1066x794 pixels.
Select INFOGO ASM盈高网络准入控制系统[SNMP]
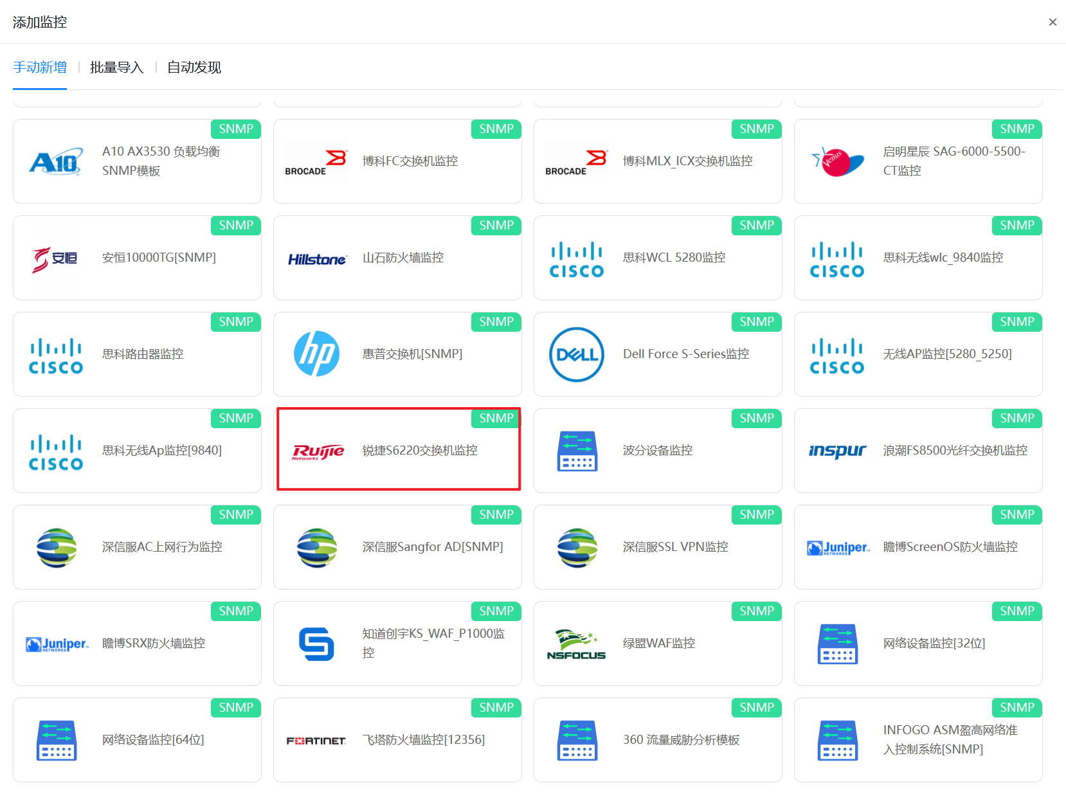(x=918, y=740)
